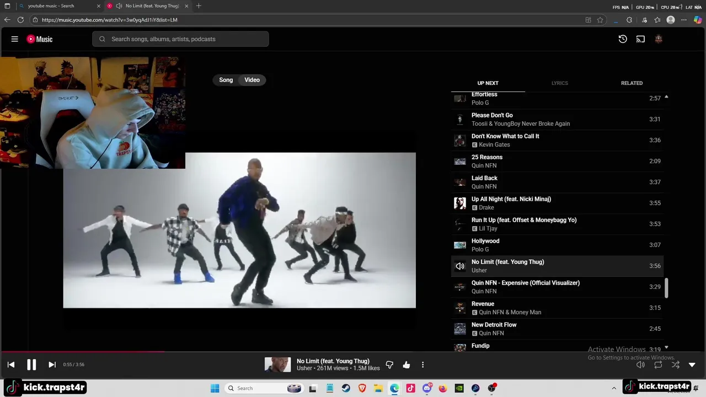Toggle like on No Limit thumbs up
Viewport: 706px width, 397px height.
point(407,365)
